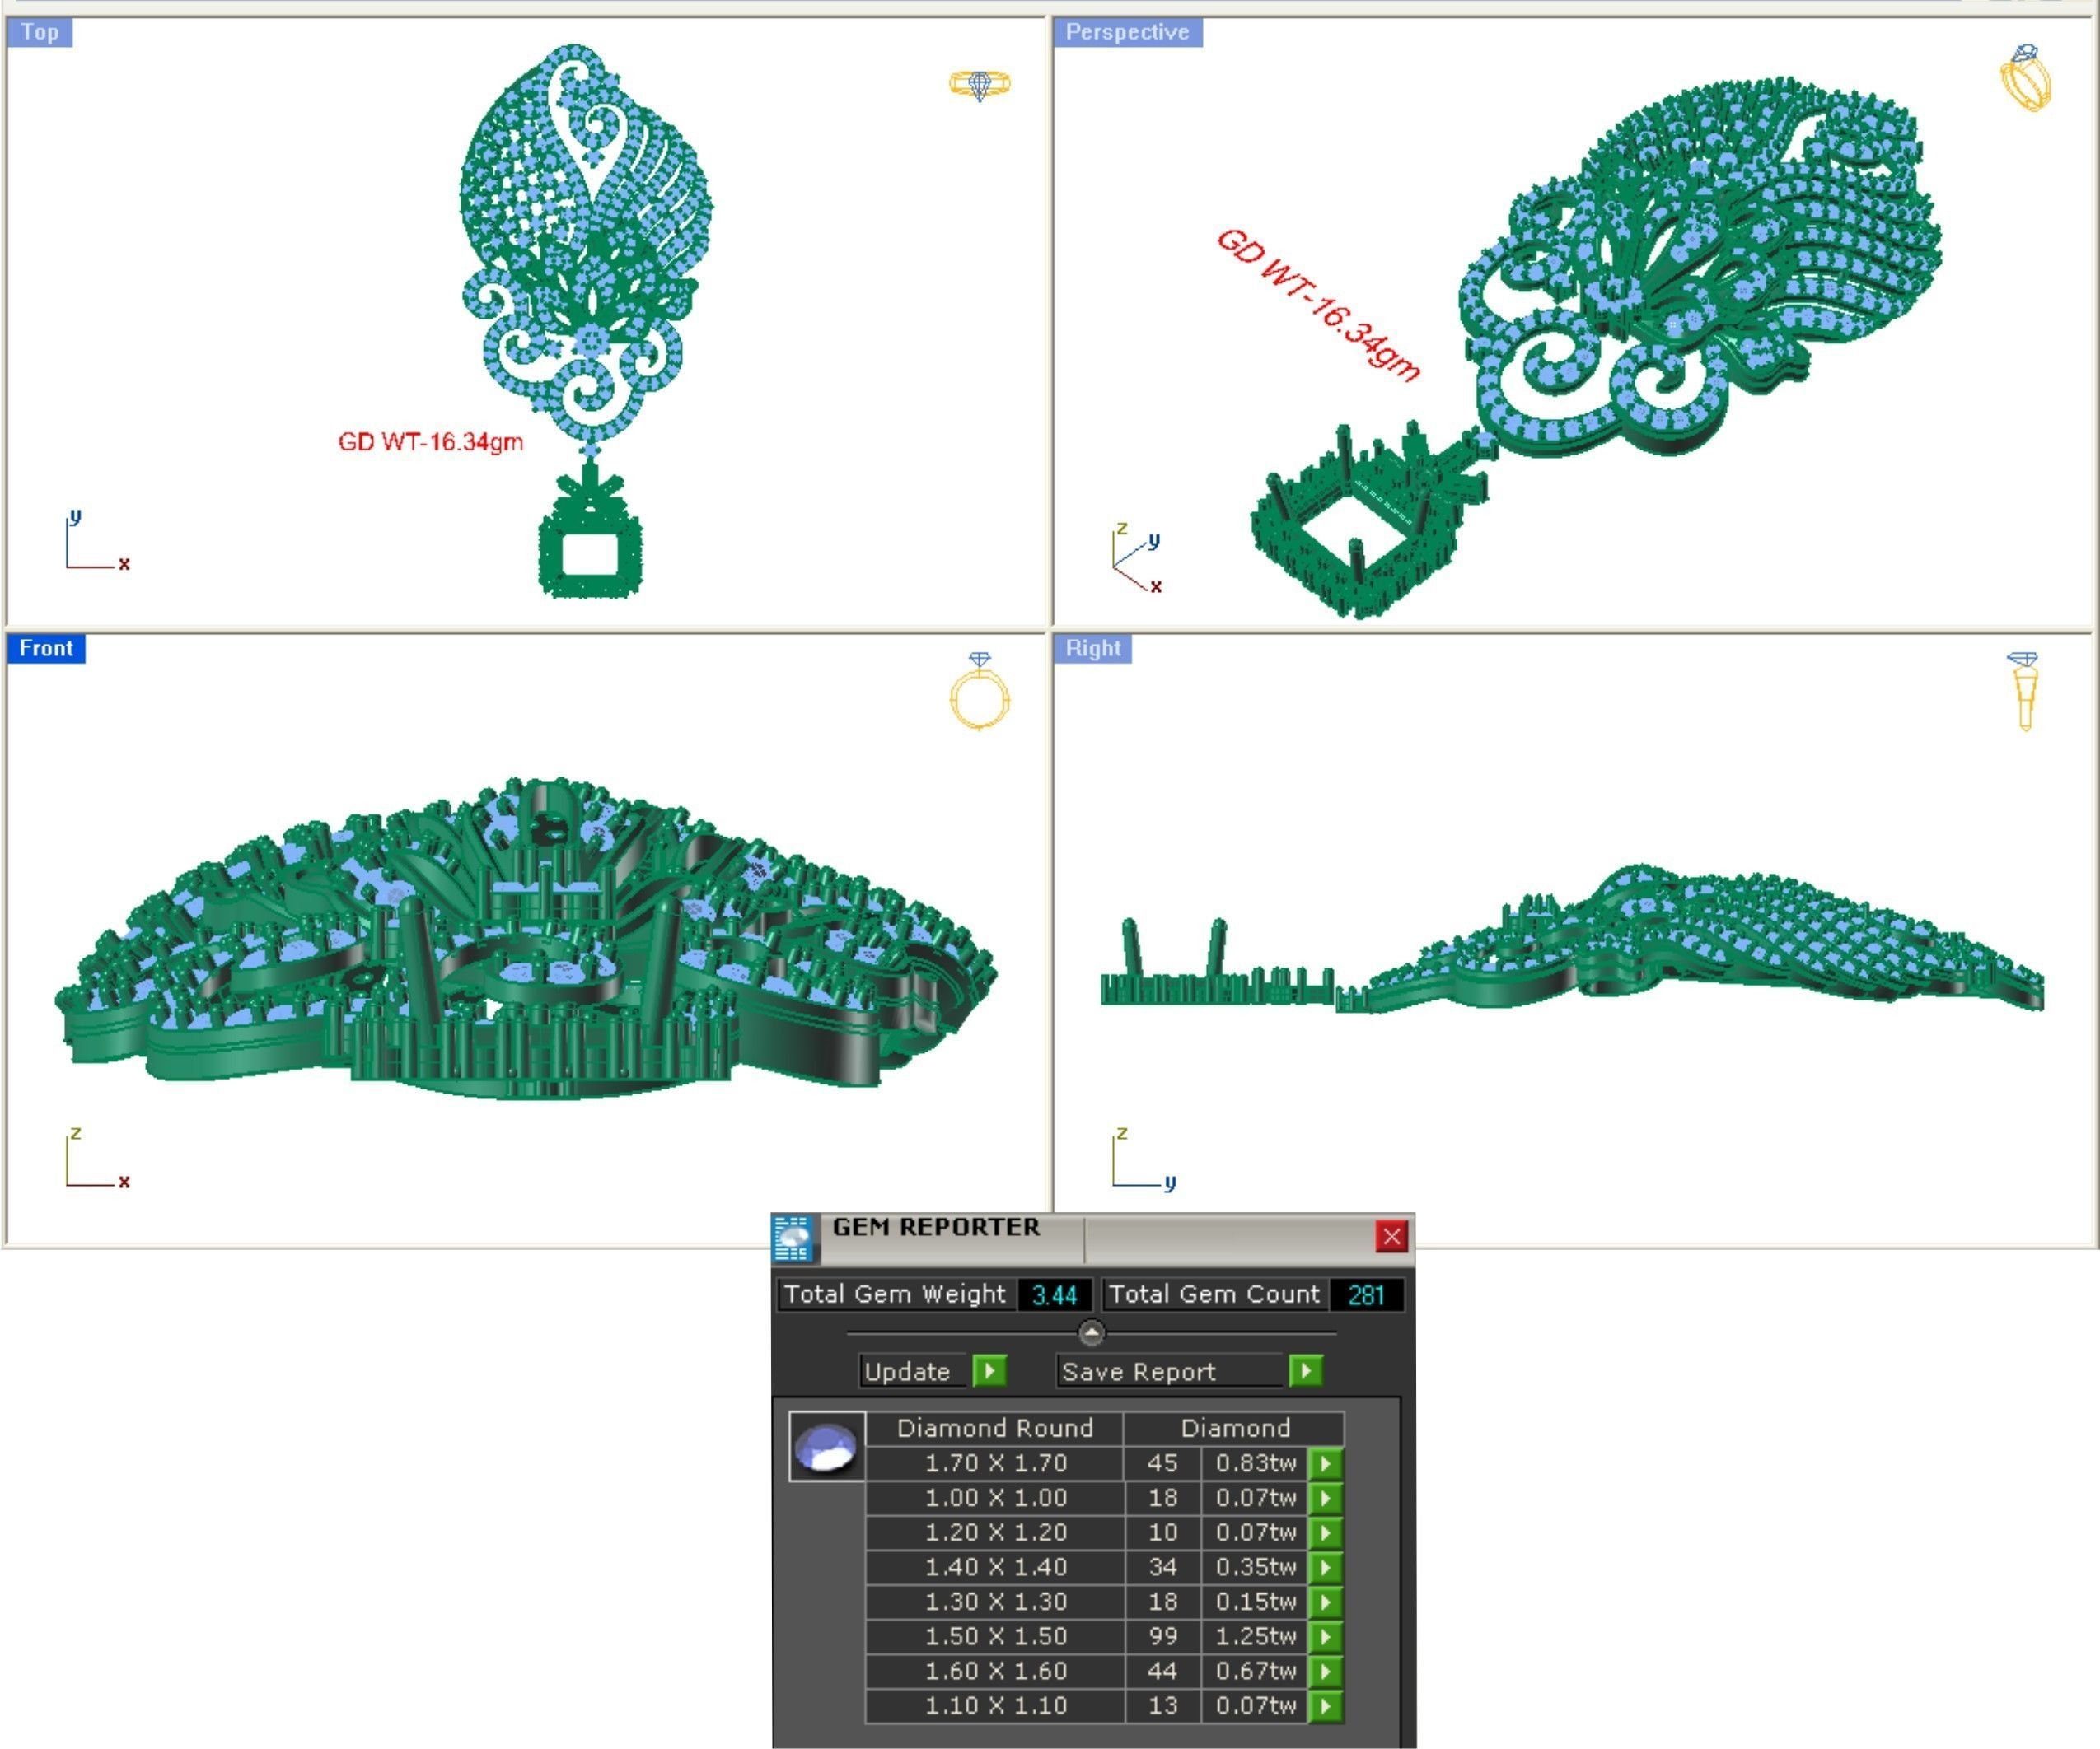2100x1749 pixels.
Task: Collapse the Gem Reporter header with the round arrow
Action: 1091,1332
